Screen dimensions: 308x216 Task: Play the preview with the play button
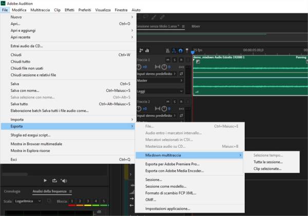[x=45, y=181]
